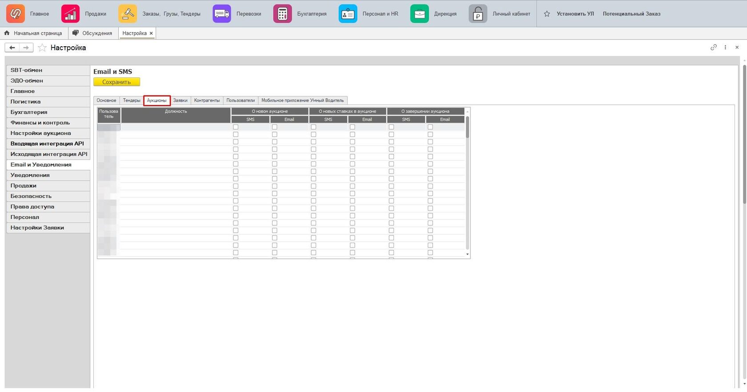
Task: Open the Бухгалтерия calculator icon
Action: pyautogui.click(x=282, y=14)
